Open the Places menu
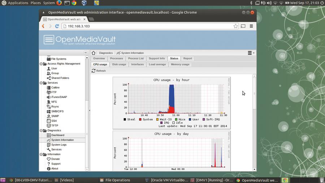Image resolution: width=325 pixels, height=183 pixels. click(x=36, y=3)
